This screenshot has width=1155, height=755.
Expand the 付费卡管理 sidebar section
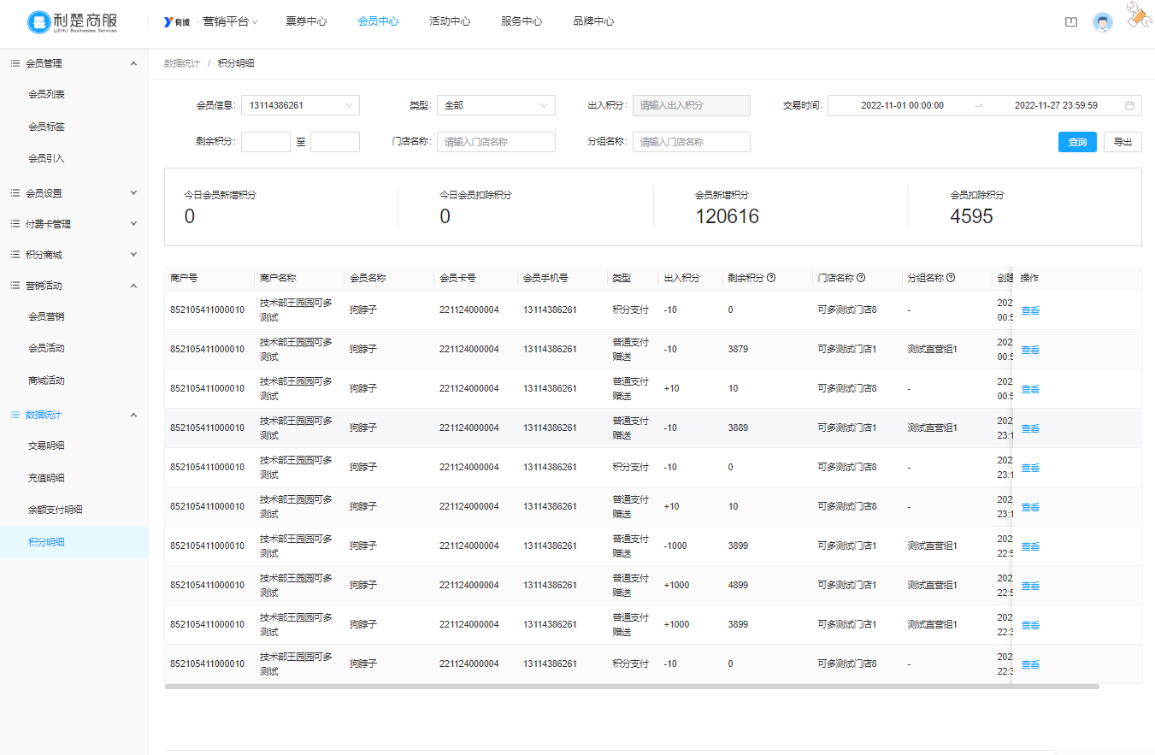133,224
